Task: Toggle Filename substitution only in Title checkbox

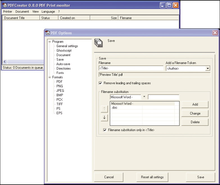Action: pos(105,130)
